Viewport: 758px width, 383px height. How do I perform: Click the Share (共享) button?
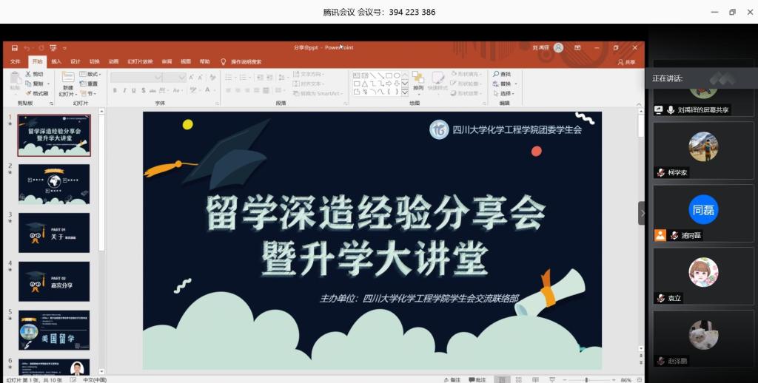626,62
